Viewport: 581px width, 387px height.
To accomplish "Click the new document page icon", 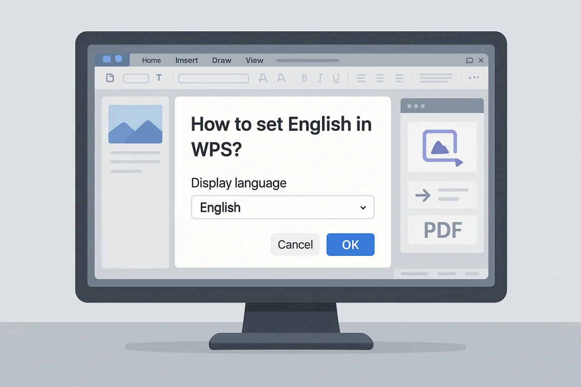I will (110, 78).
